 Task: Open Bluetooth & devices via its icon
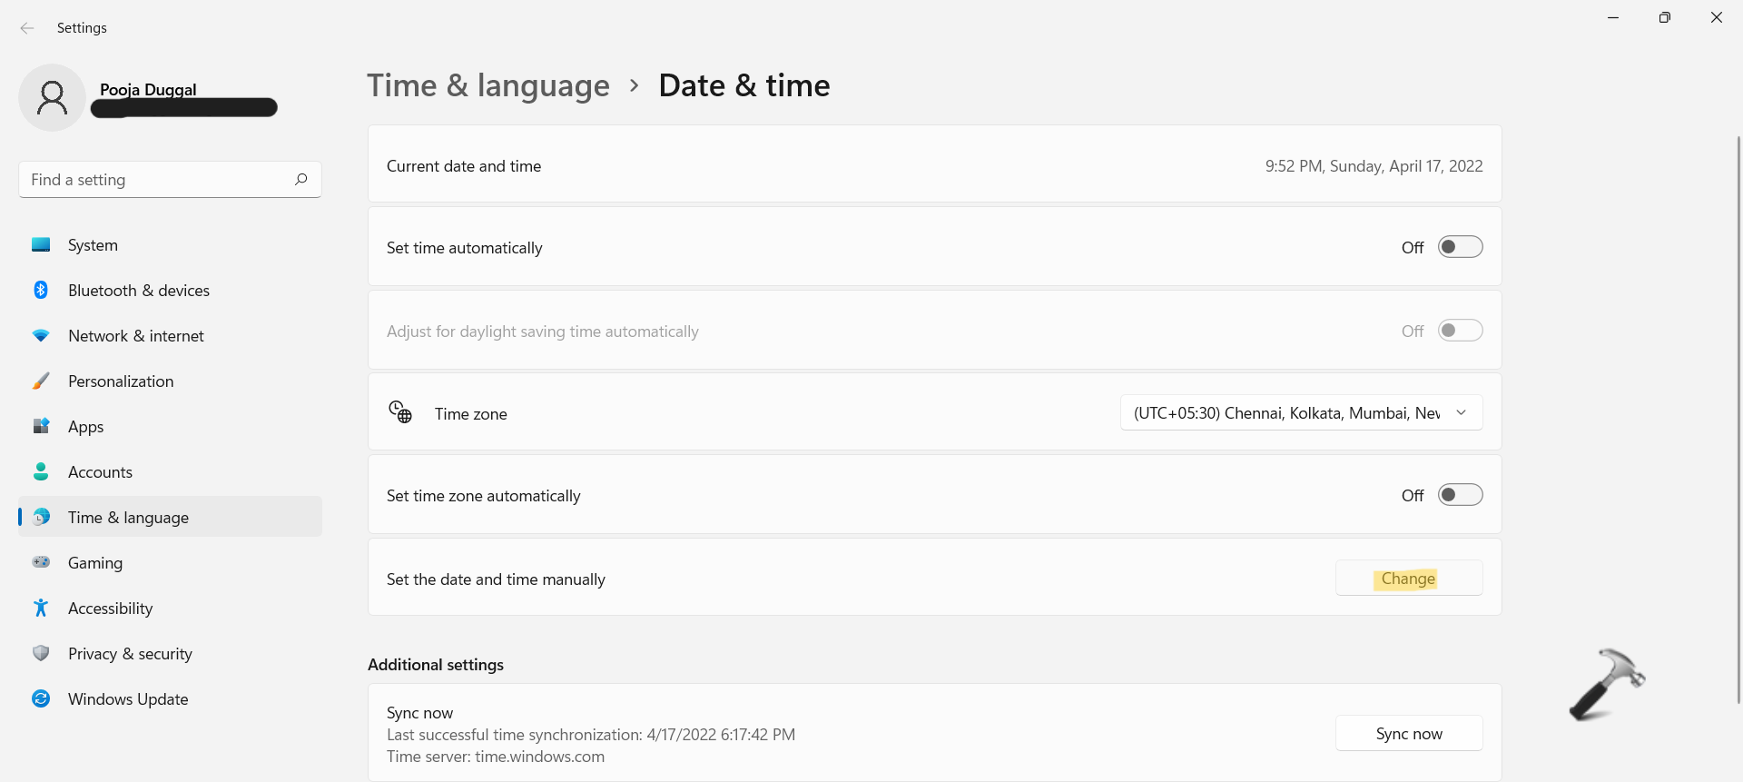(41, 291)
